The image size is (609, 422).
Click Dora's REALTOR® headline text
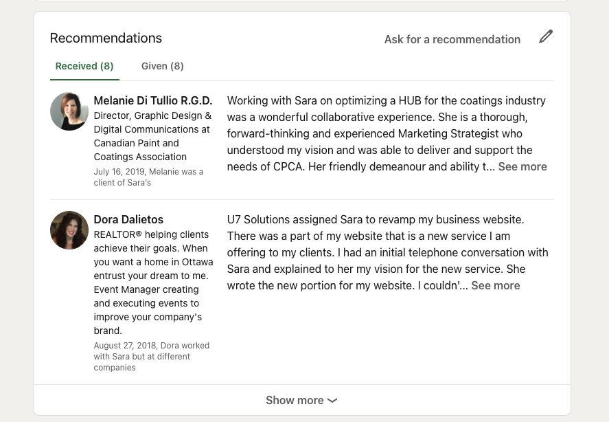pyautogui.click(x=153, y=282)
